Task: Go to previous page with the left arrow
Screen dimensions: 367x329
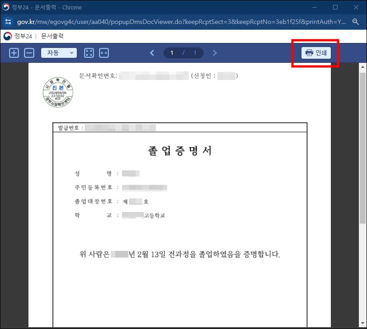Action: (152, 53)
